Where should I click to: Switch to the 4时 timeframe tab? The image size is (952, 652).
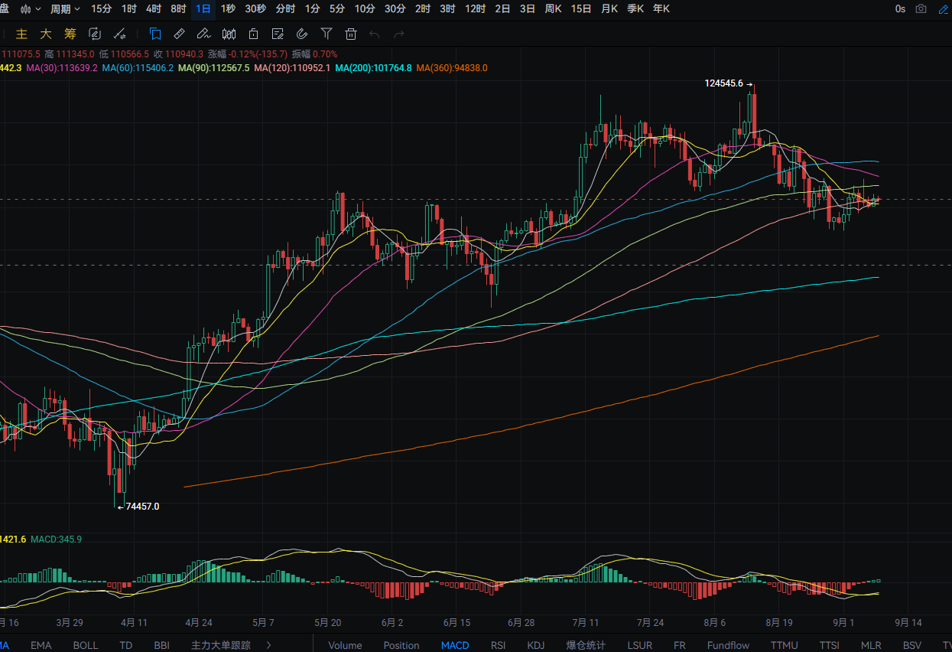[x=154, y=9]
